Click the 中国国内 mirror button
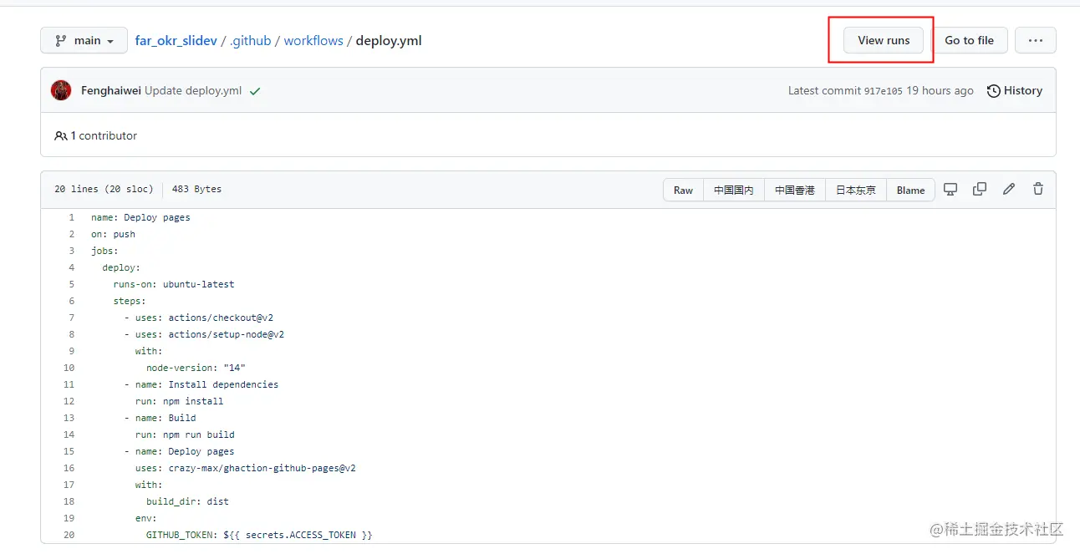 pyautogui.click(x=734, y=190)
